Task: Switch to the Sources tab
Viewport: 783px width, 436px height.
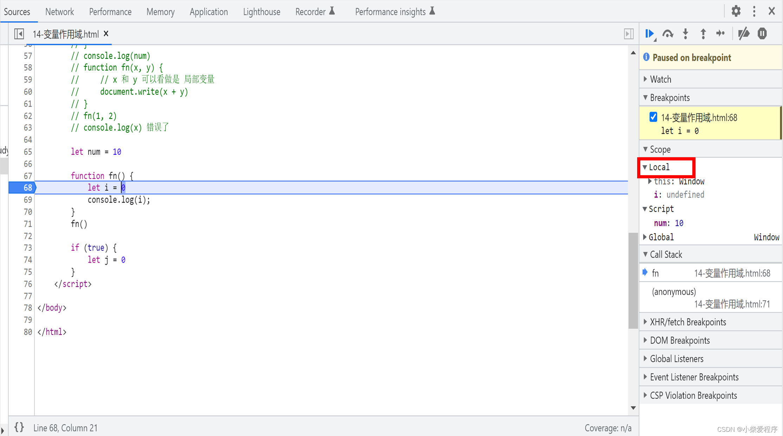Action: pyautogui.click(x=17, y=12)
